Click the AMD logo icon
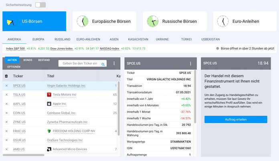 pyautogui.click(x=49, y=149)
